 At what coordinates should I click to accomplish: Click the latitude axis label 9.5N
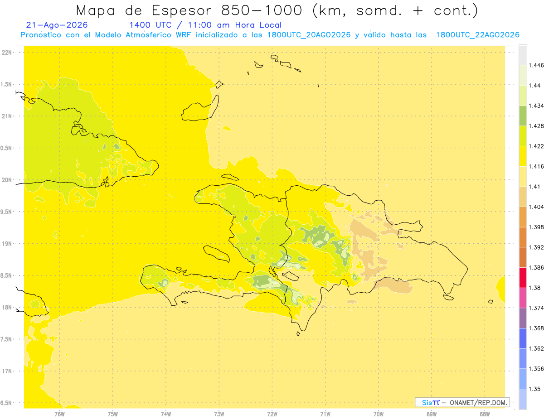(7, 212)
